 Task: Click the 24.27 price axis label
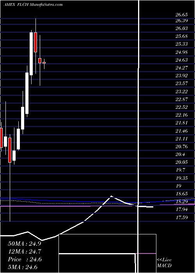[182, 68]
